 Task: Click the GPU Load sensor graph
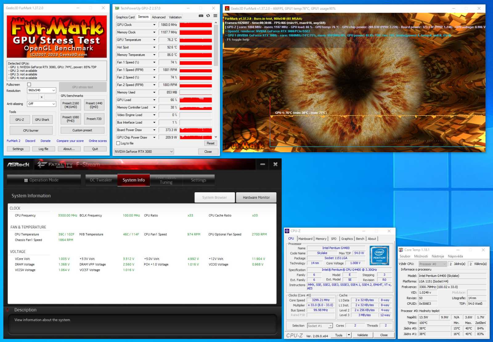196,100
